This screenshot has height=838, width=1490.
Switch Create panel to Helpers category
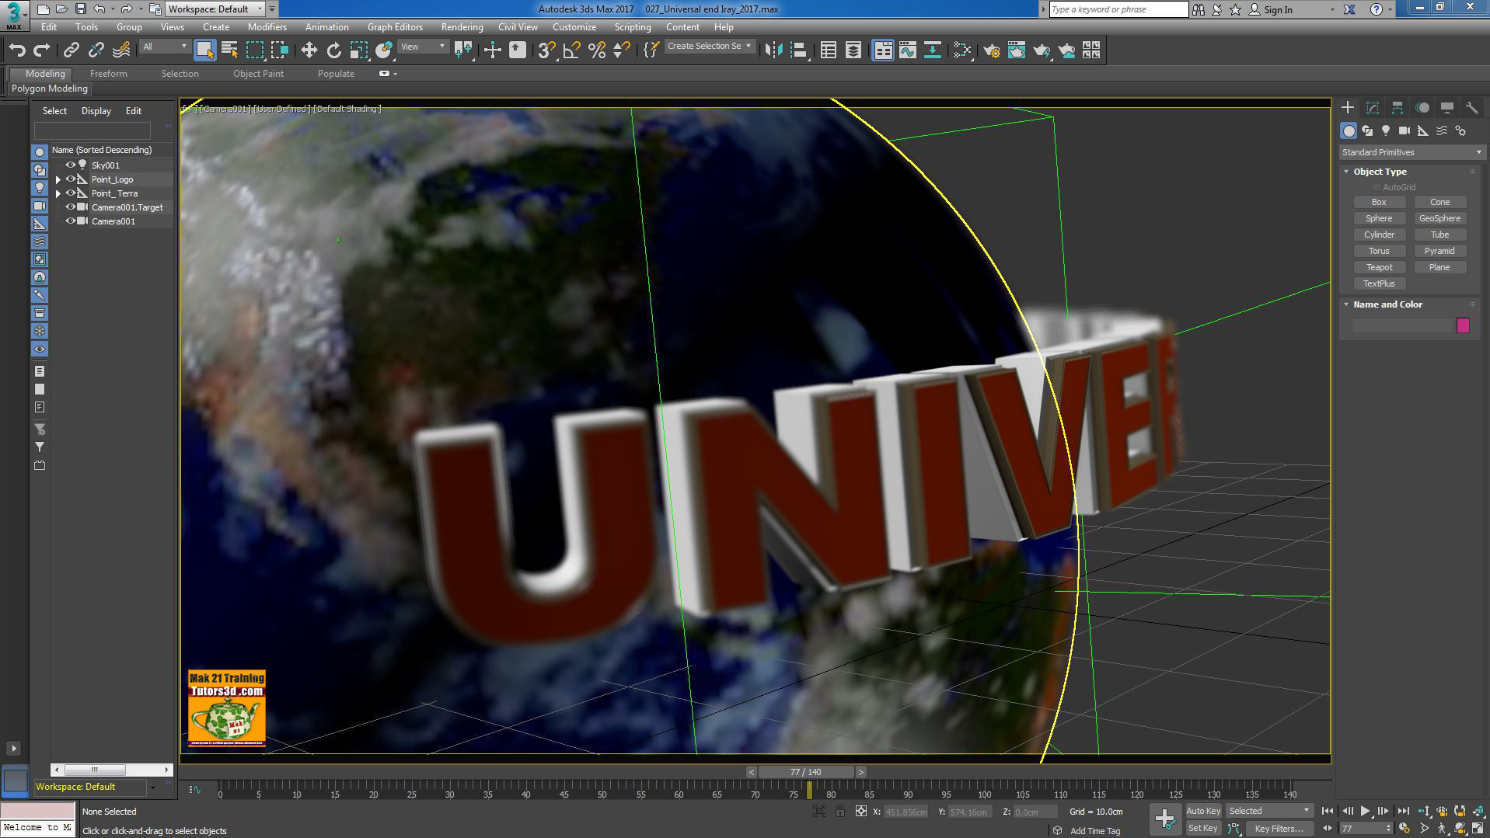click(x=1423, y=131)
